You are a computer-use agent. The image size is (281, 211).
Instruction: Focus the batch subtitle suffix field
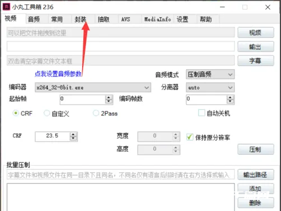point(121,175)
